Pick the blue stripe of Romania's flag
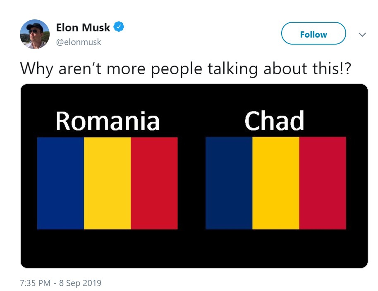Image resolution: width=378 pixels, height=291 pixels. pos(60,183)
